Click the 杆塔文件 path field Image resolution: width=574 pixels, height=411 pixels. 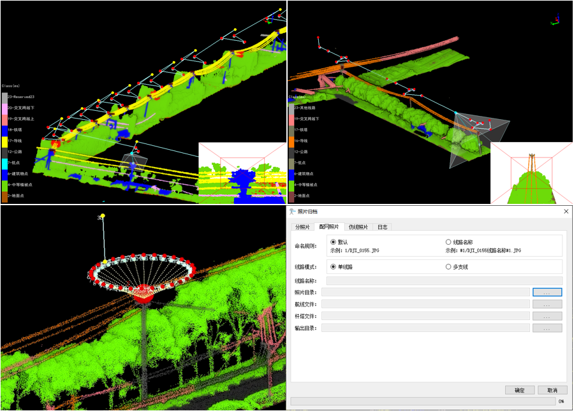click(425, 316)
